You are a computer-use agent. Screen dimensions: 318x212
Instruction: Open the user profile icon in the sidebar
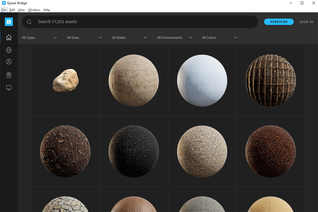(9, 62)
